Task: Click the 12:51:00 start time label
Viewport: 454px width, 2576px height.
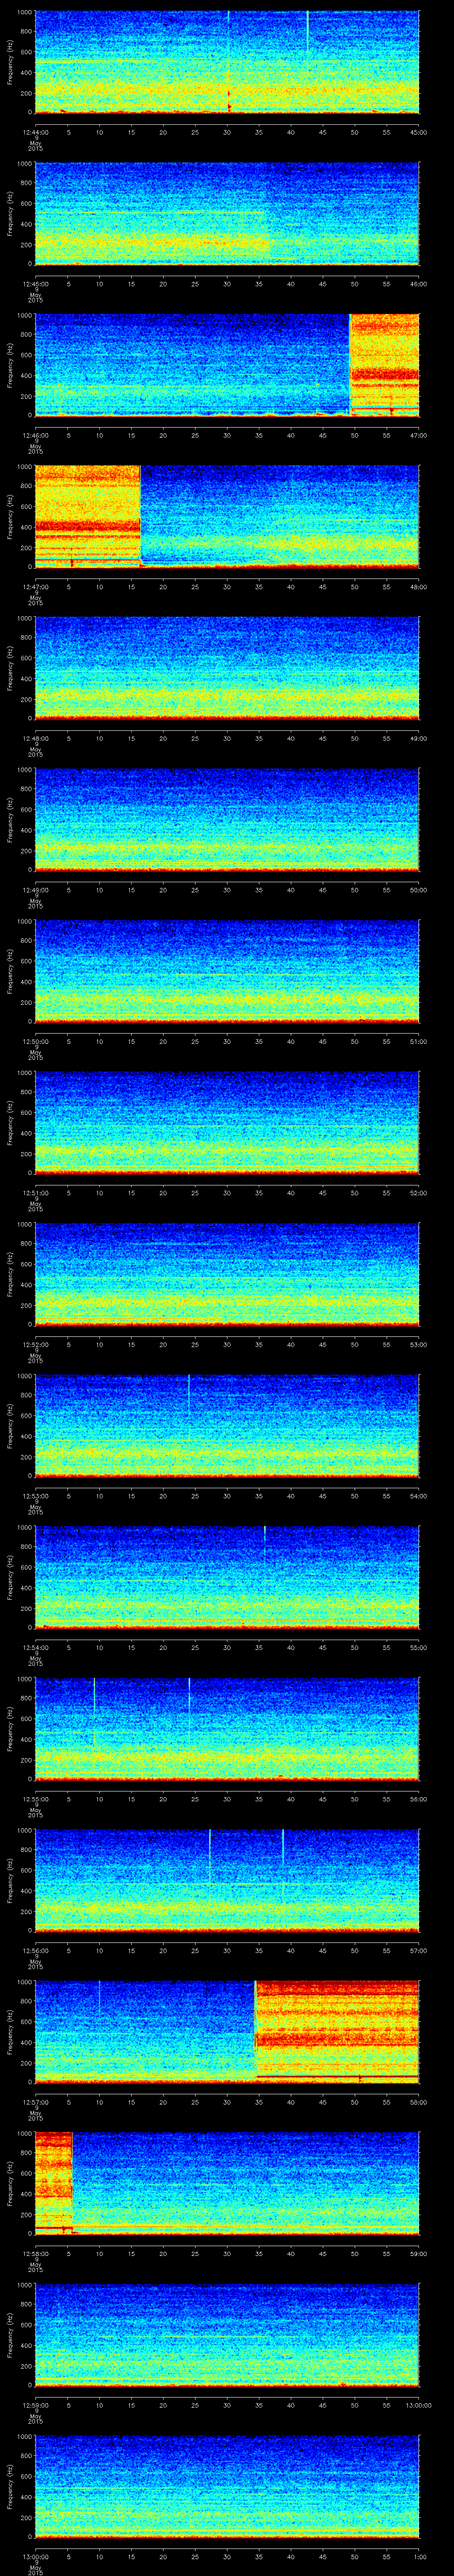Action: (x=36, y=1192)
